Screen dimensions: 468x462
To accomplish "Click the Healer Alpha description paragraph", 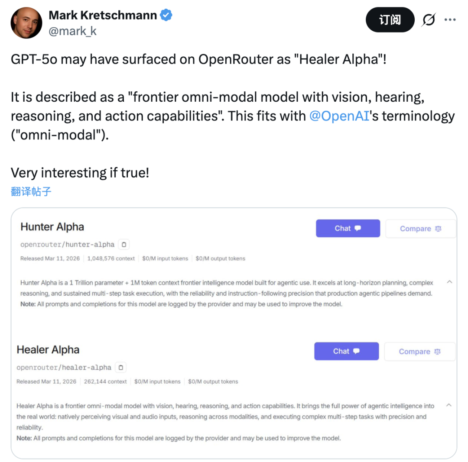I will [221, 416].
